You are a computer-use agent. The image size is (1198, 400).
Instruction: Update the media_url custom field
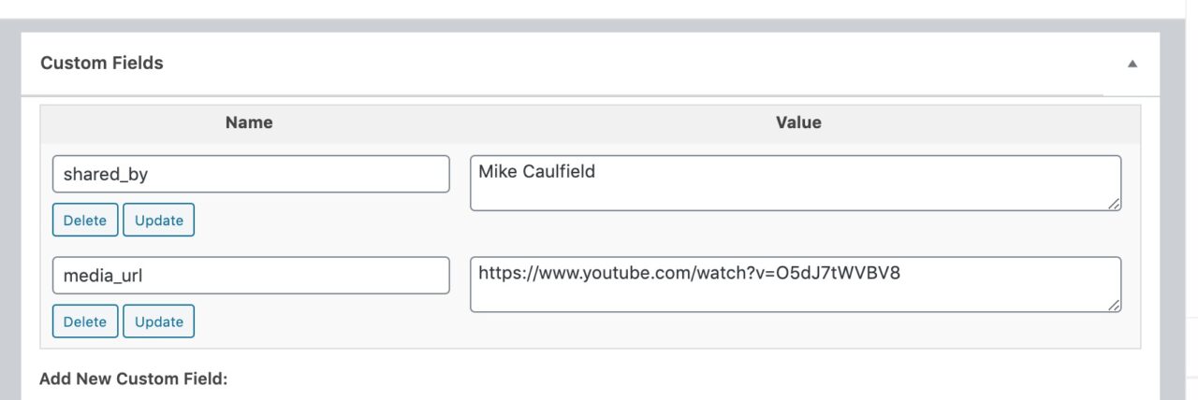coord(159,321)
